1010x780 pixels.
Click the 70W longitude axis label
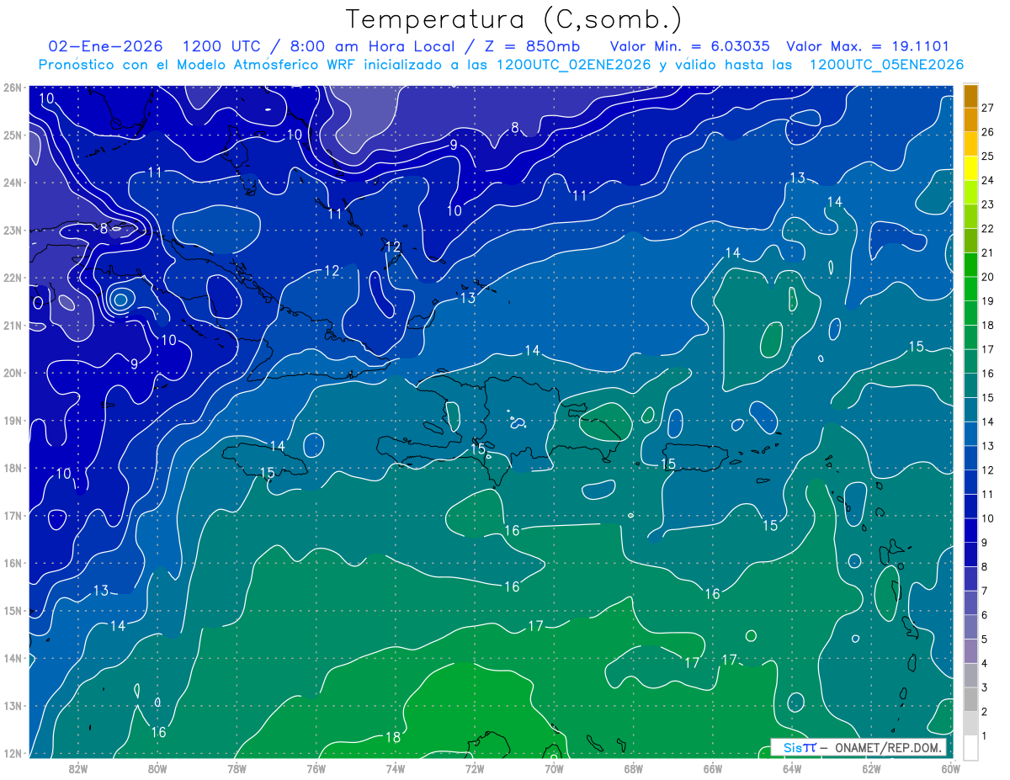554,767
